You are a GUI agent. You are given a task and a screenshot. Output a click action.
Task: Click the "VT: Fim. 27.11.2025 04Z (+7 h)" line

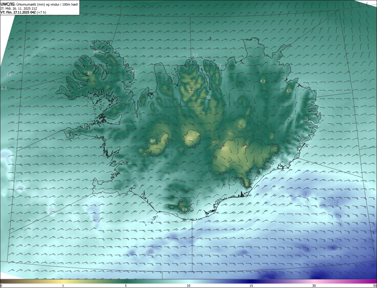coord(23,12)
